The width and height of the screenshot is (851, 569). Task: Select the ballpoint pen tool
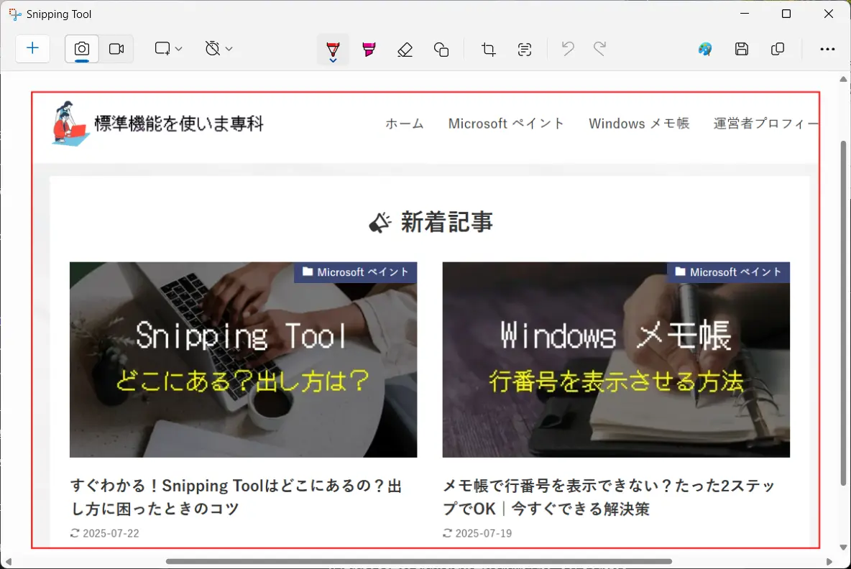(x=333, y=49)
